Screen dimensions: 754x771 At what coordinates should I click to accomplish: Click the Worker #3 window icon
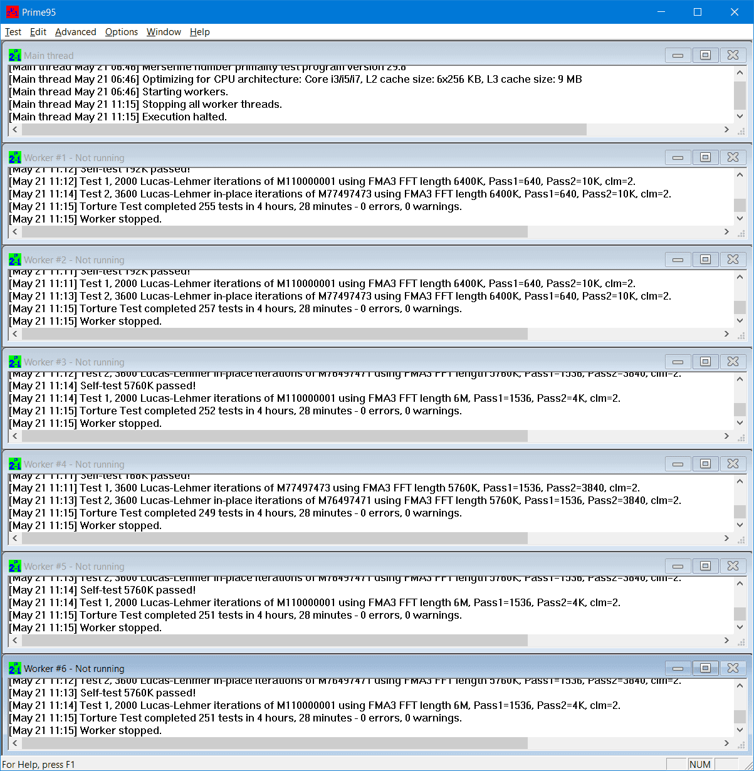coord(15,362)
